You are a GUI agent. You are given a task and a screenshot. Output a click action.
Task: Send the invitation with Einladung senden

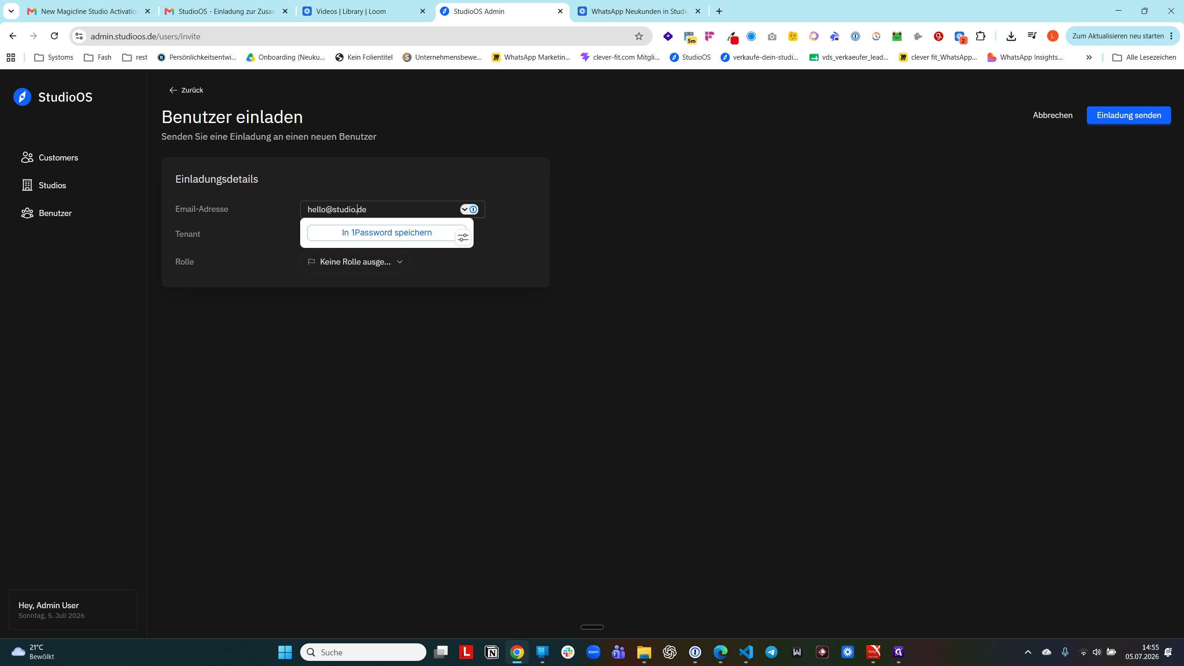pyautogui.click(x=1128, y=115)
